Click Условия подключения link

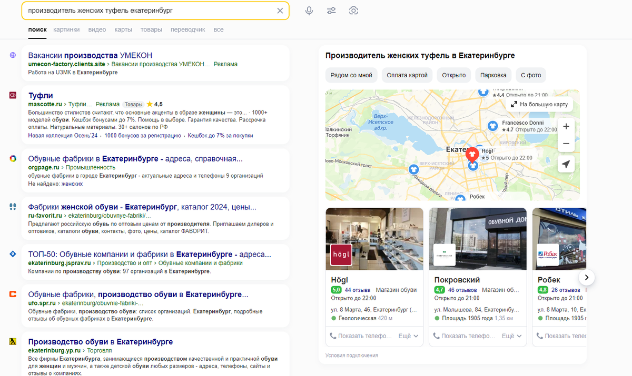tap(352, 355)
